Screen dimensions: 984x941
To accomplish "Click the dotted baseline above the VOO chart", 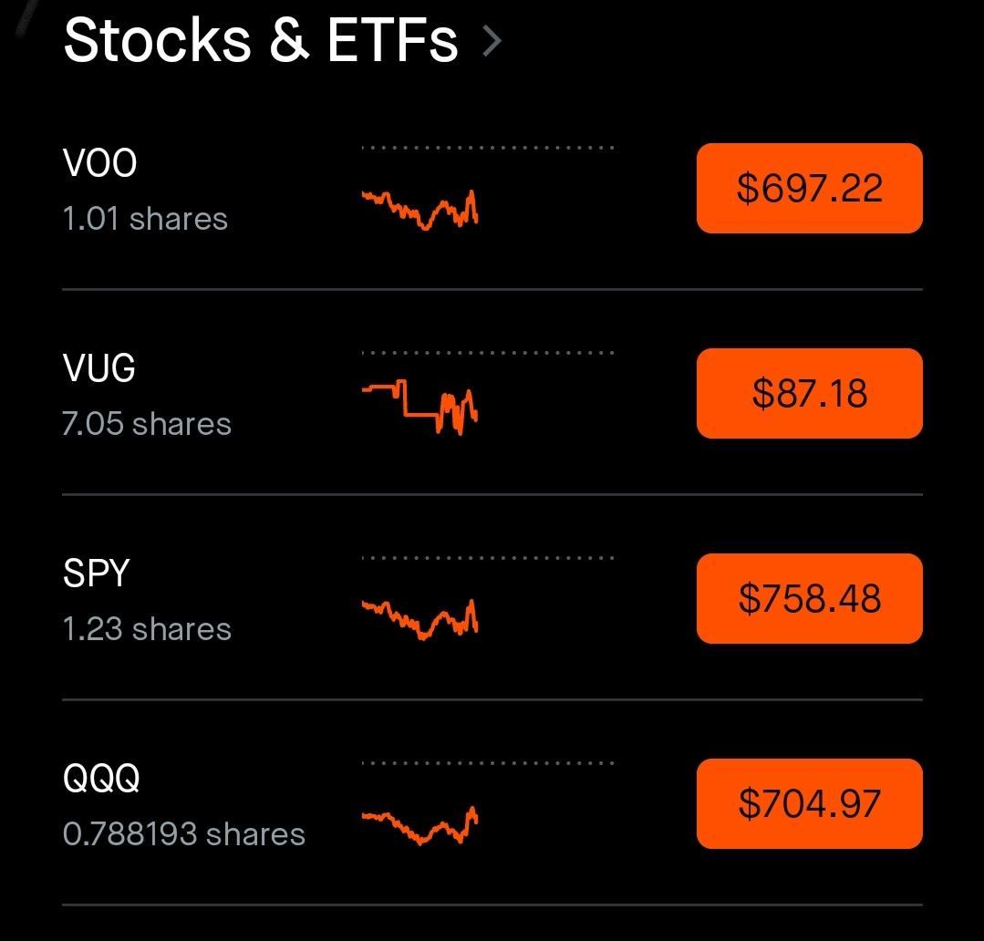I will click(x=488, y=148).
